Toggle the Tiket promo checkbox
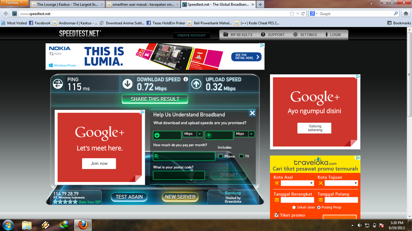This screenshot has height=231, width=412. 276,215
